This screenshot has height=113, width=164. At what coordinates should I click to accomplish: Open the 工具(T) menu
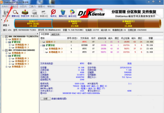tap(32, 7)
